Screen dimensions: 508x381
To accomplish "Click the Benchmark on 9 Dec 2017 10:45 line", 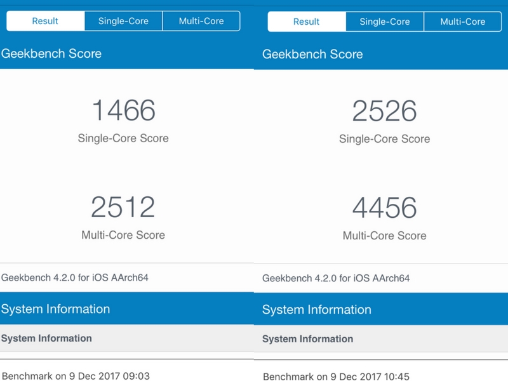I will [x=337, y=377].
